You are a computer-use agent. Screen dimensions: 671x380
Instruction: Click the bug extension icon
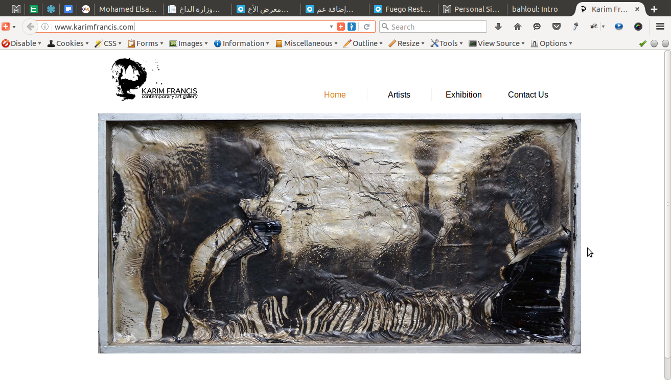[x=594, y=27]
